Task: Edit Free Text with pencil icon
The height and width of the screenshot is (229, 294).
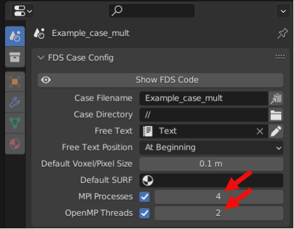Action: point(276,131)
